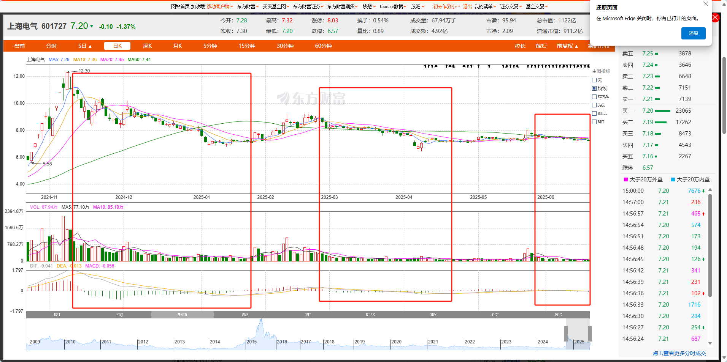Select the 60分钟 chart tab
This screenshot has height=362, width=727.
[x=323, y=46]
